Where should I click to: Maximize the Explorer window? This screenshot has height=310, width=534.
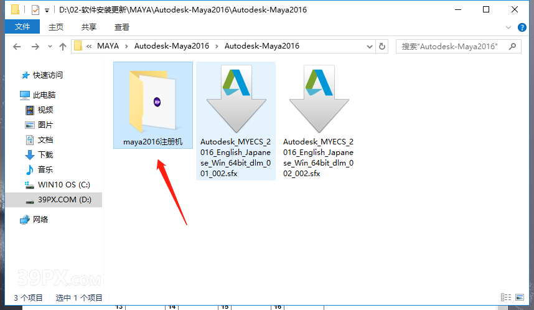point(486,9)
